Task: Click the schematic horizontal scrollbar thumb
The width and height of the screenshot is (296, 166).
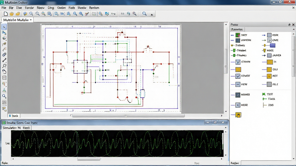Action: click(x=128, y=116)
